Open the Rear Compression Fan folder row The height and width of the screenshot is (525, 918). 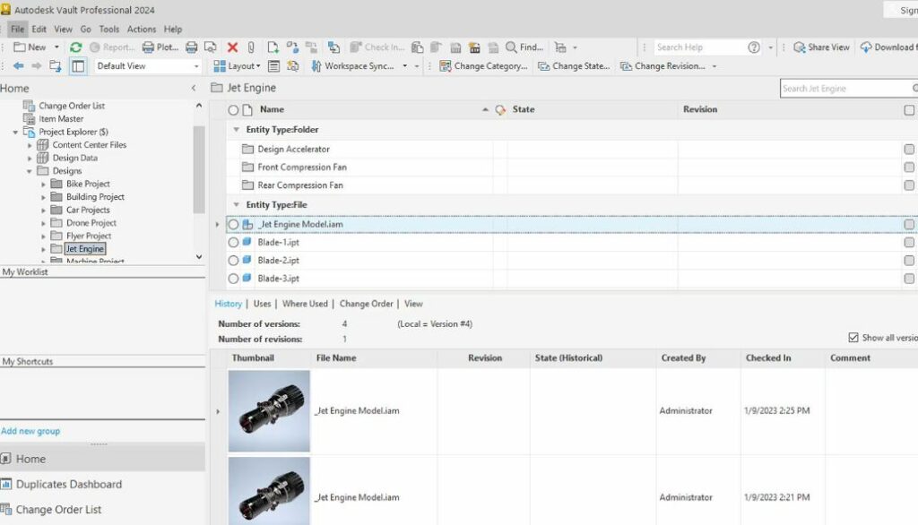coord(300,185)
